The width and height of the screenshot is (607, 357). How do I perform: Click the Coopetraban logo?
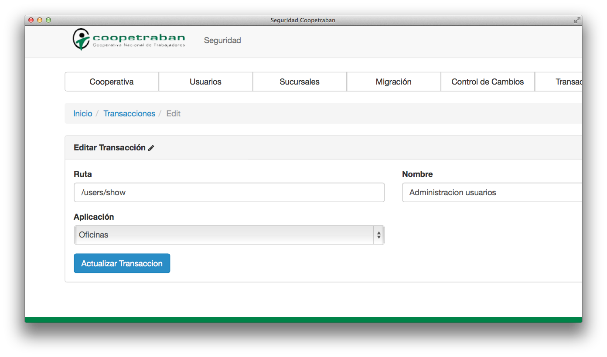[129, 39]
